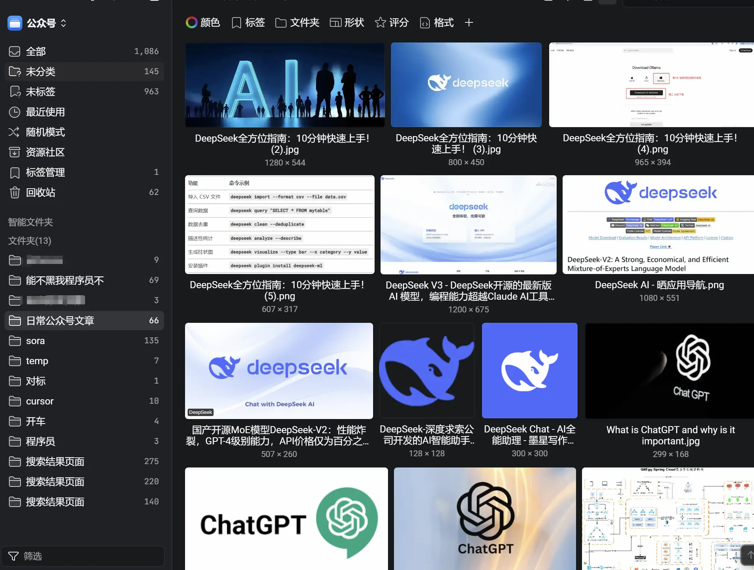The height and width of the screenshot is (570, 754).
Task: Select the black Chat GPT logo thumbnail
Action: tap(669, 371)
